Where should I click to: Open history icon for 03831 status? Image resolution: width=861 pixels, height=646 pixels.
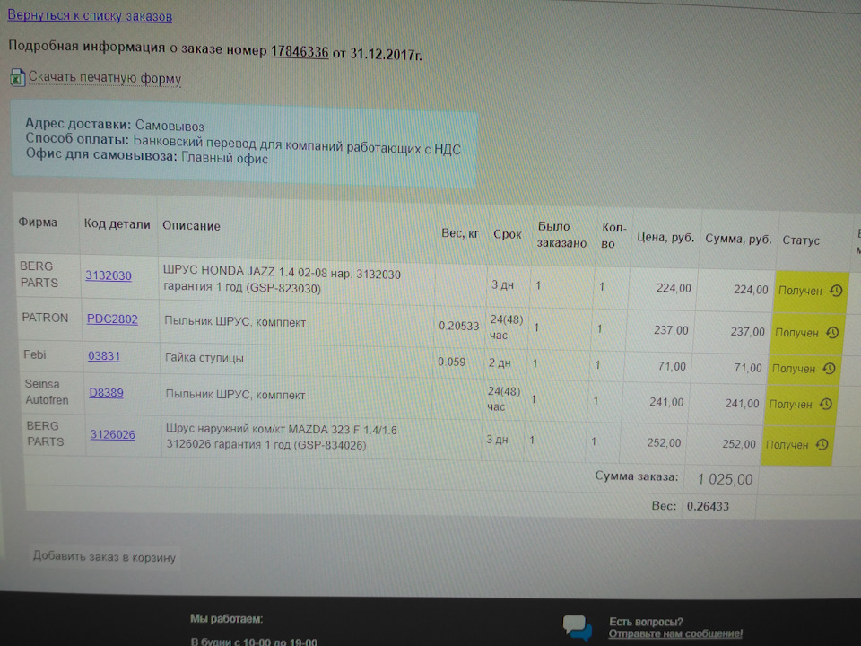pyautogui.click(x=829, y=369)
